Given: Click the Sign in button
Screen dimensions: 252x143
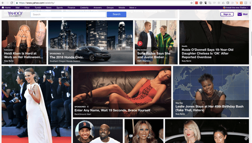Looking at the screenshot, I should (x=227, y=14).
